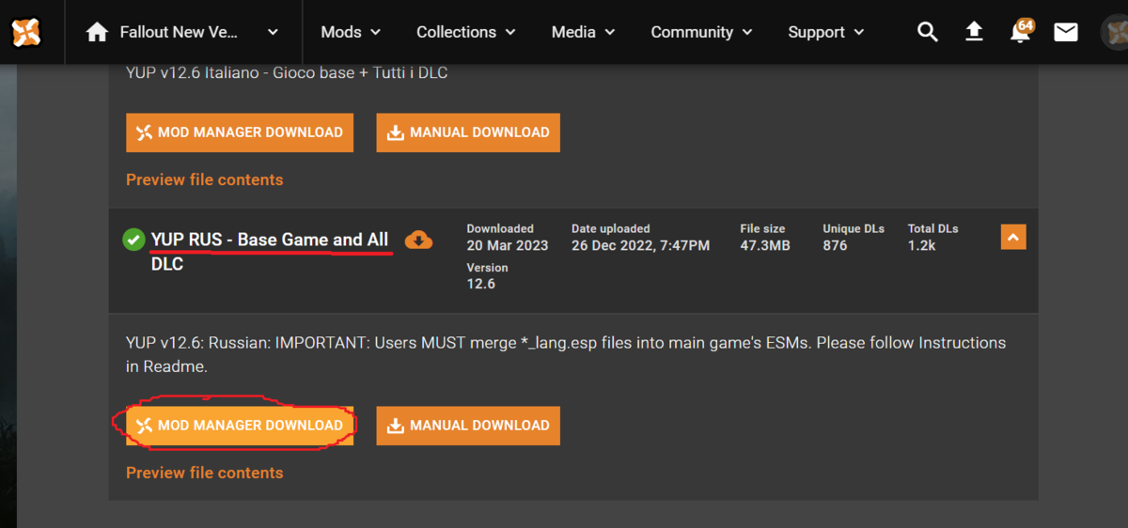Click Manual Download for Italiano file
The height and width of the screenshot is (528, 1128).
tap(468, 132)
